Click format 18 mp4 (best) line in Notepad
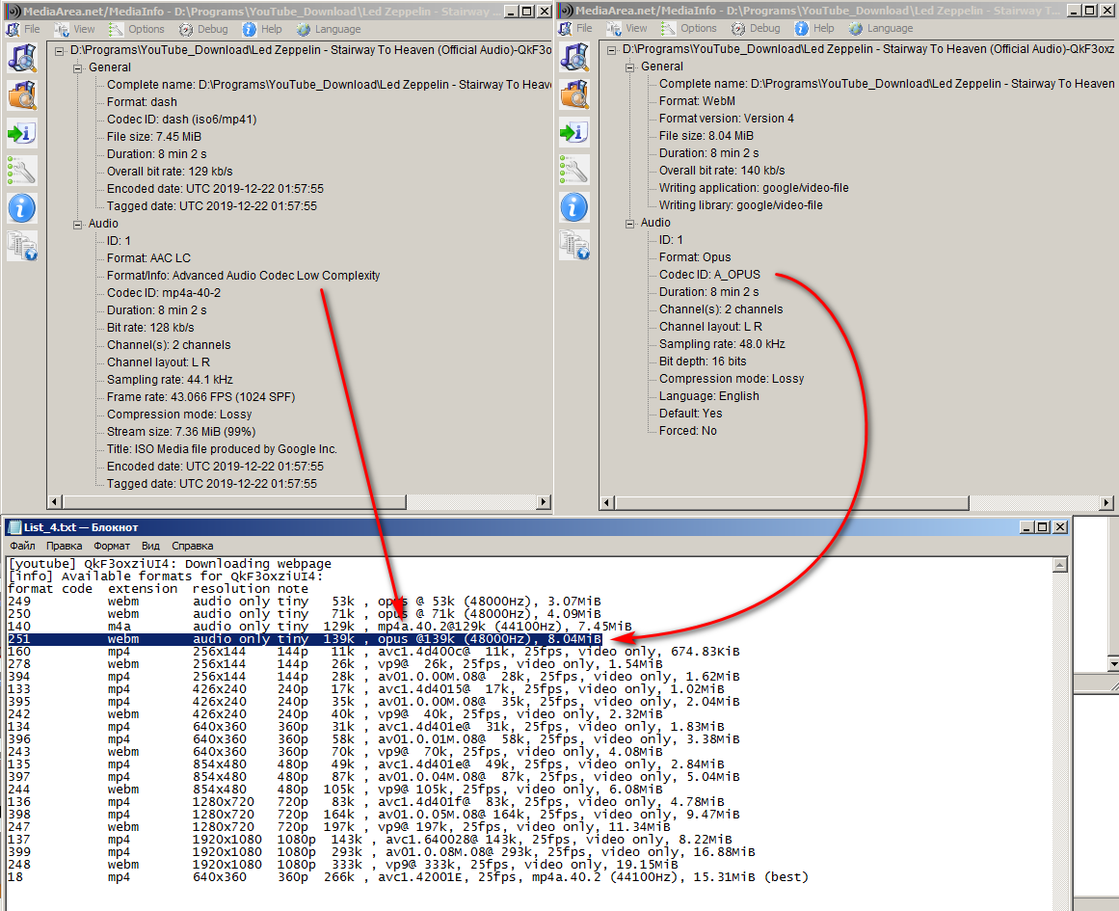Image resolution: width=1119 pixels, height=911 pixels. 408,877
